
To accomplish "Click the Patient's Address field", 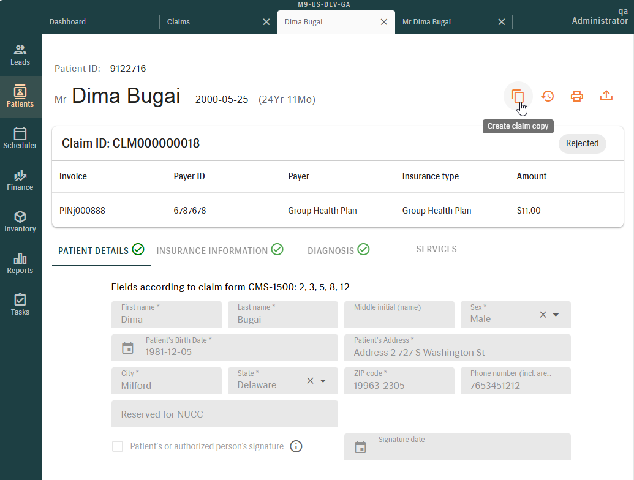I will 458,348.
